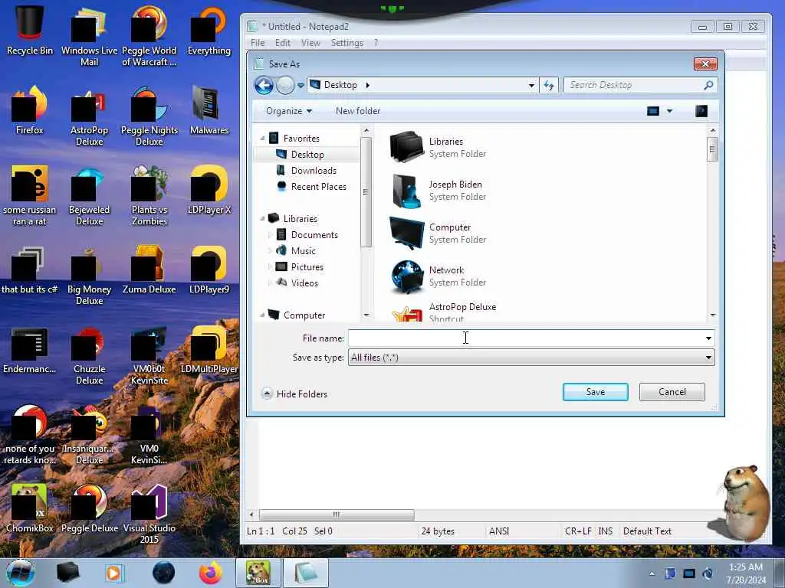785x588 pixels.
Task: Open Chuzzle Deluxe desktop icon
Action: [x=89, y=355]
